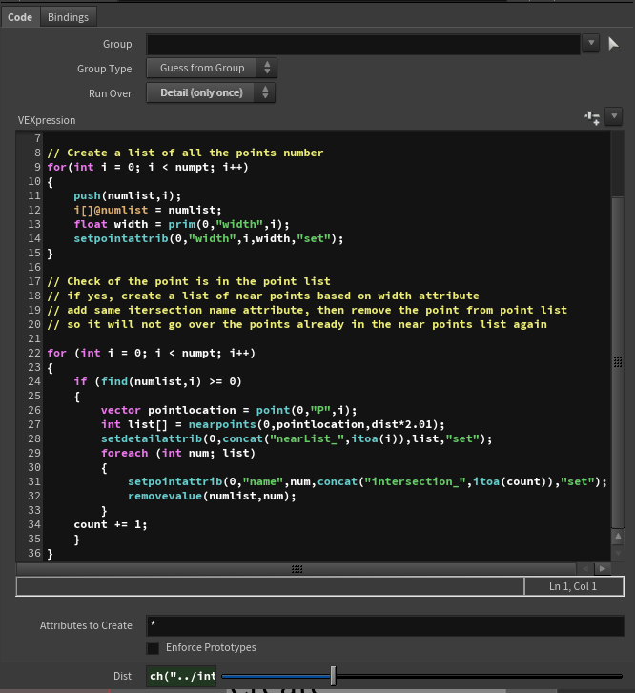The width and height of the screenshot is (635, 693).
Task: Open the Group Type dropdown
Action: [x=212, y=68]
